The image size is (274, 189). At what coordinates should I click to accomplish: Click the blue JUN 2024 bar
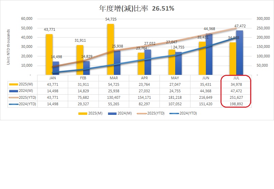click(209, 54)
